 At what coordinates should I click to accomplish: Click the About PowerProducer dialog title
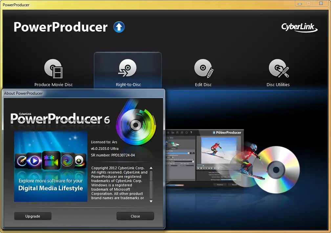point(23,93)
